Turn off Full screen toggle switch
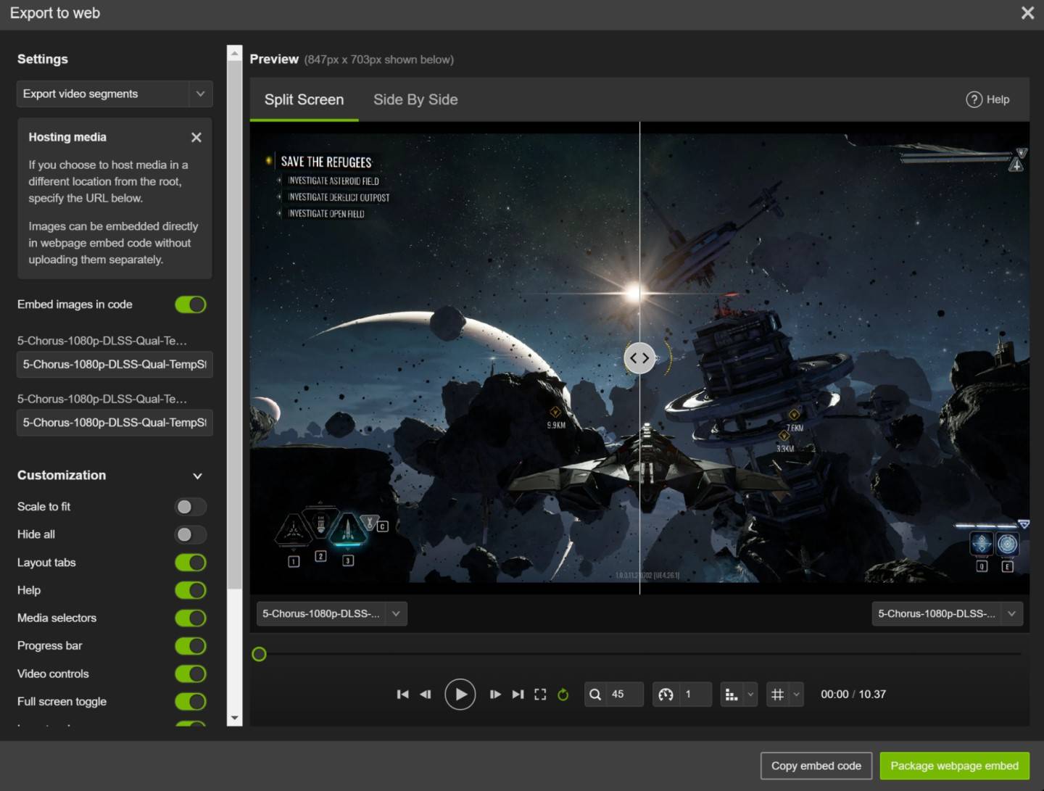1044x791 pixels. 191,702
